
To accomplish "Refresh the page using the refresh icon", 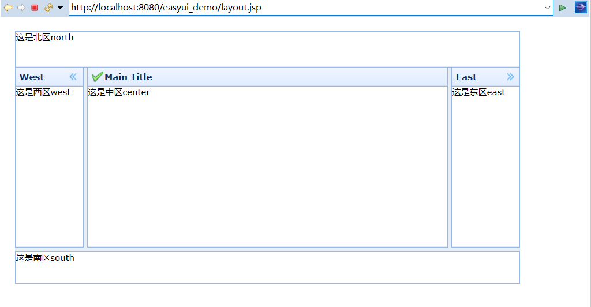I will click(x=48, y=8).
